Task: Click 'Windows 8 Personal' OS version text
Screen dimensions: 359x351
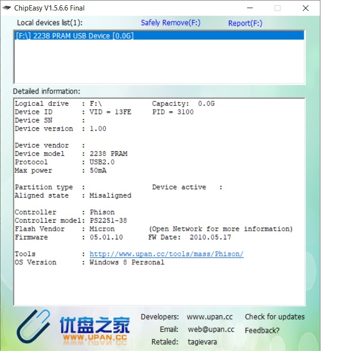Action: click(x=127, y=262)
